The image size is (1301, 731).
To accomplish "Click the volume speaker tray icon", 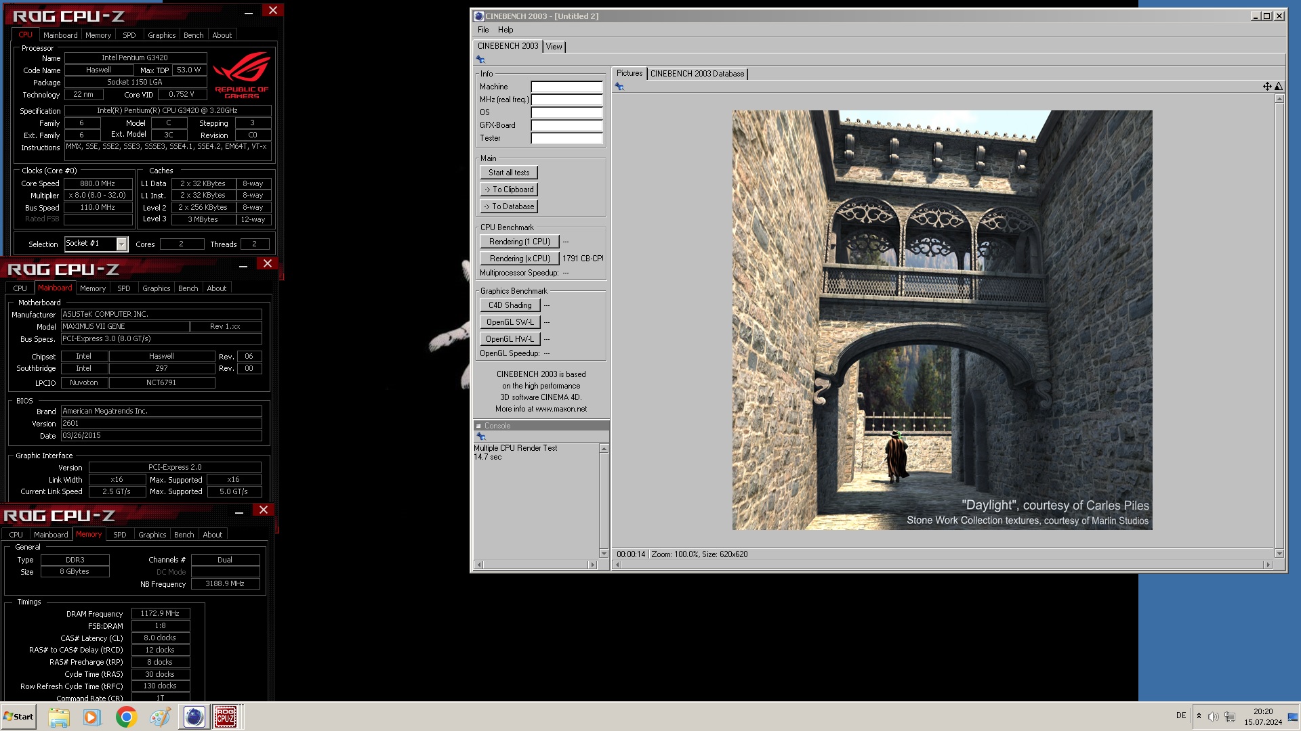I will 1213,717.
